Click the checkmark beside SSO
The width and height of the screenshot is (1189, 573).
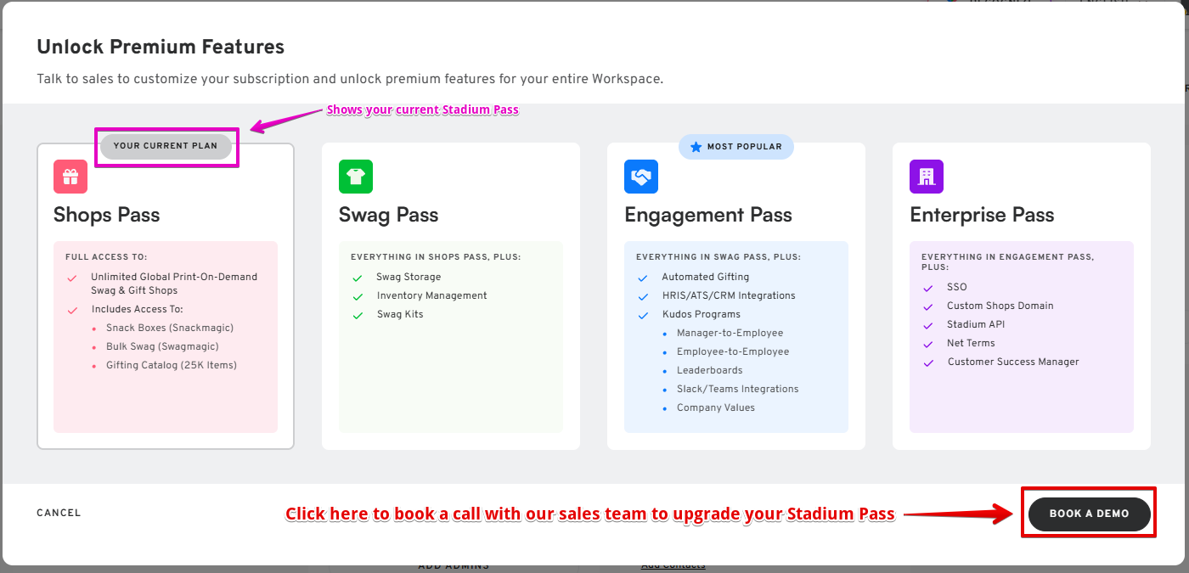click(928, 288)
